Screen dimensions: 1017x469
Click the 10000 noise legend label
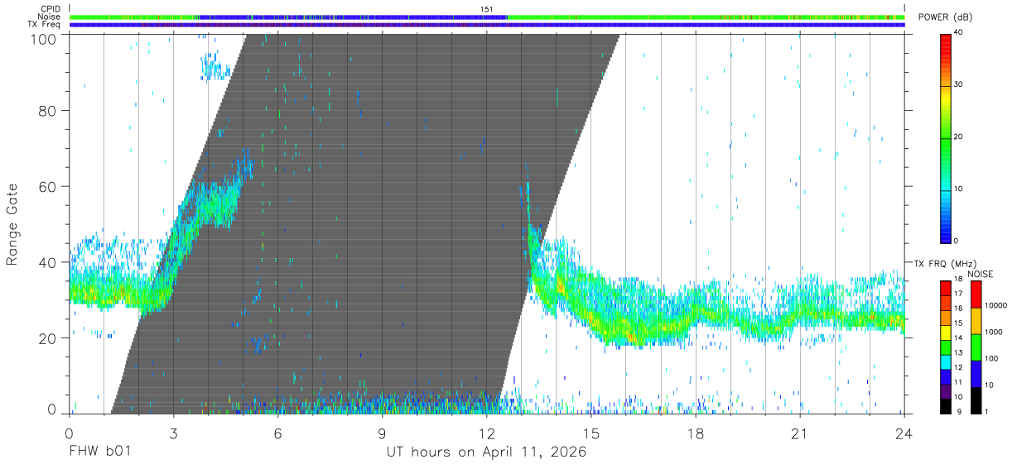coord(997,306)
